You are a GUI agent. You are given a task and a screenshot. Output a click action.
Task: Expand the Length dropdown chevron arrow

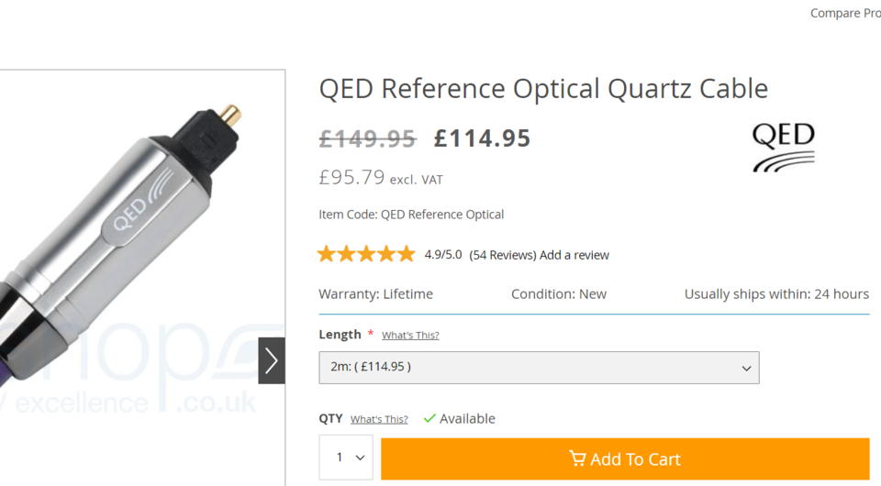point(746,368)
